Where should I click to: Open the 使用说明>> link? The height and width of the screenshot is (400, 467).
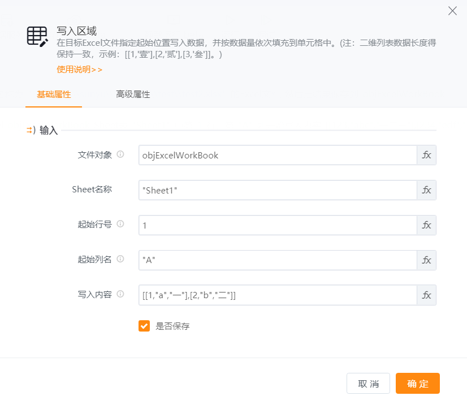coord(79,70)
